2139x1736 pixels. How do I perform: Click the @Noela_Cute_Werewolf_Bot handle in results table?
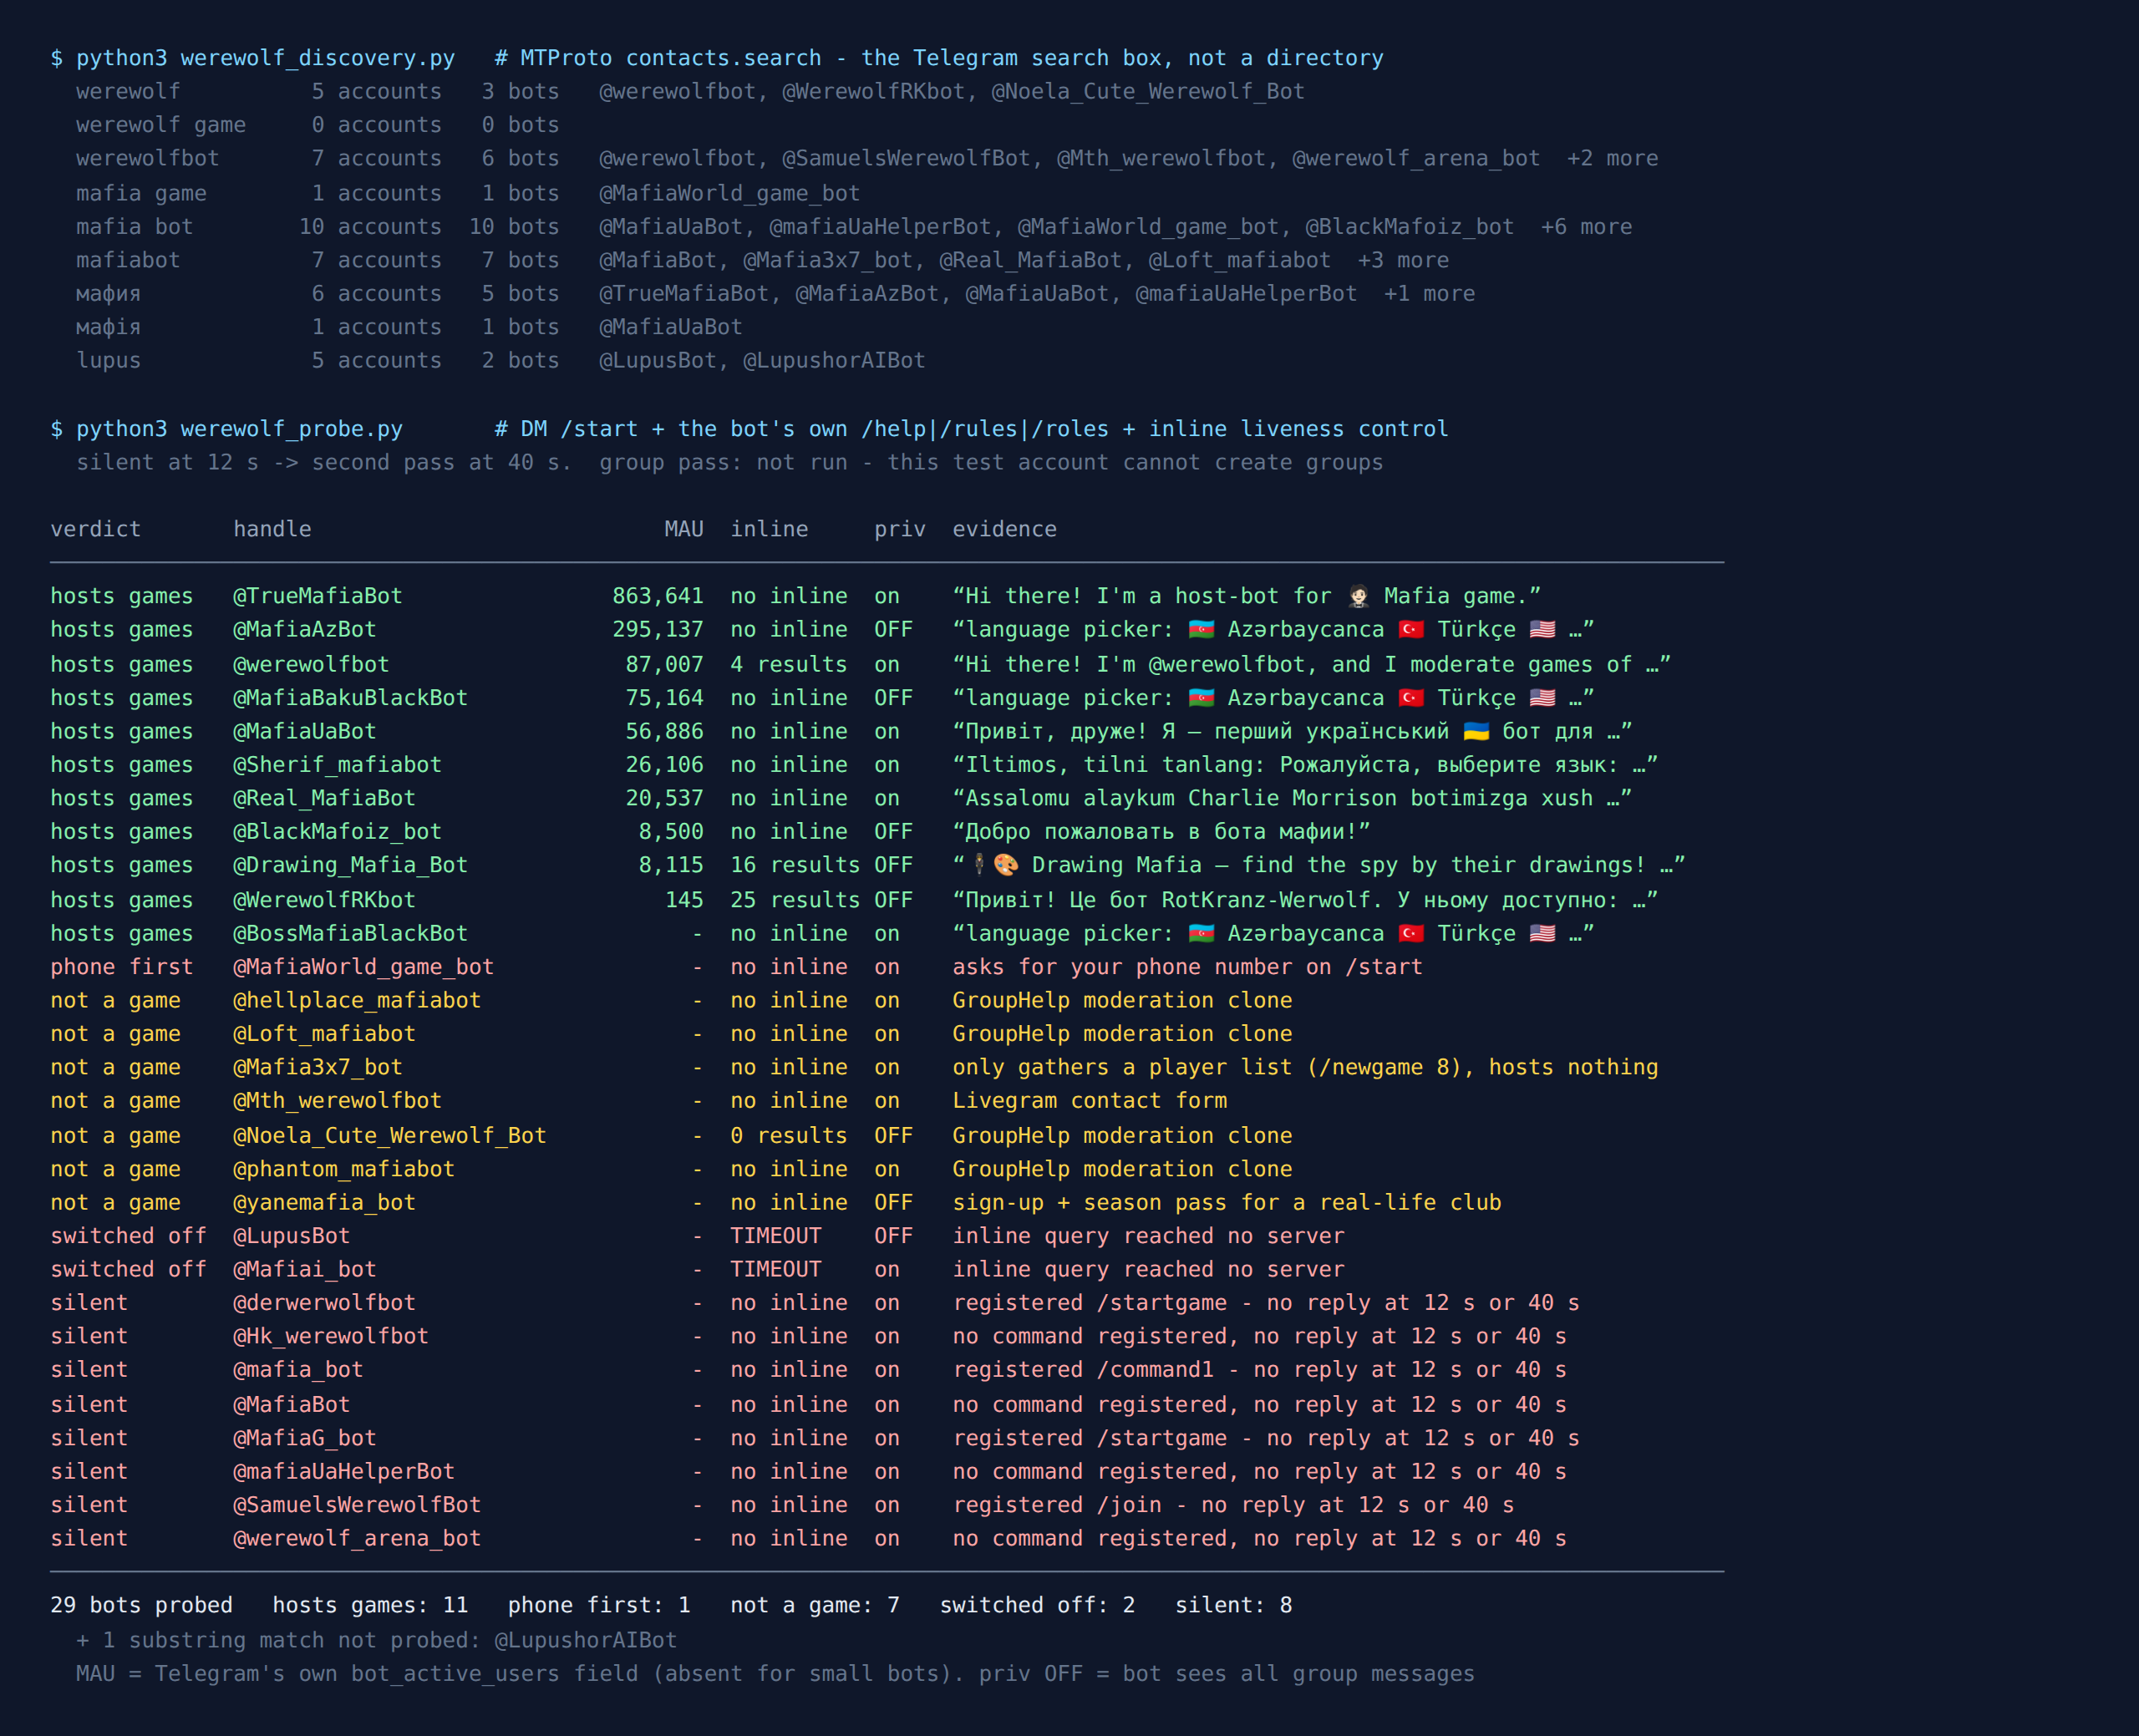tap(389, 1136)
